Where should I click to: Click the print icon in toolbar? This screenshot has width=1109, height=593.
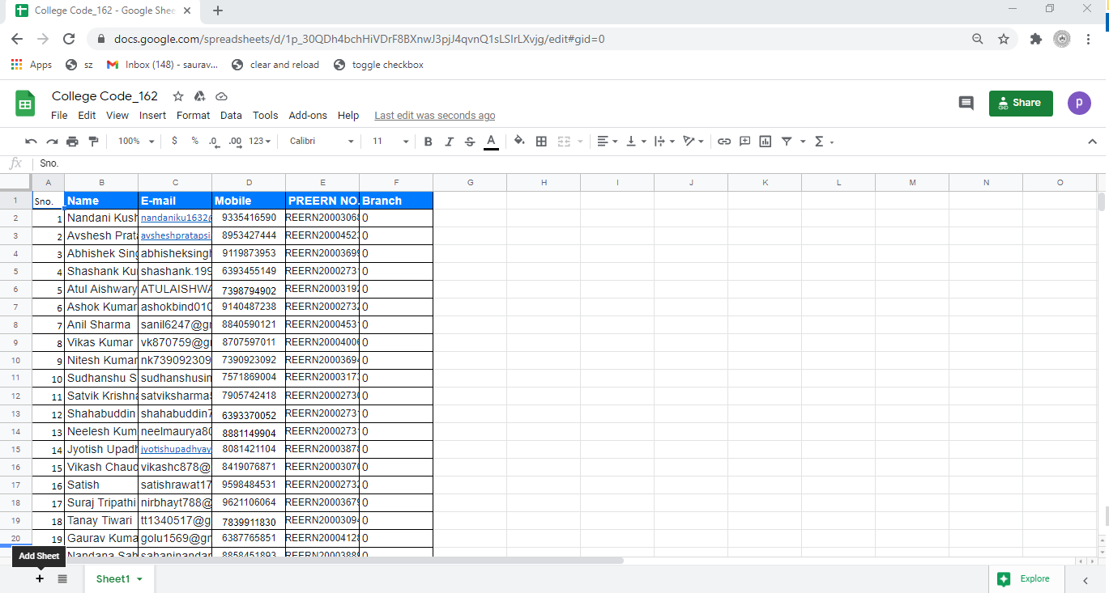coord(72,142)
